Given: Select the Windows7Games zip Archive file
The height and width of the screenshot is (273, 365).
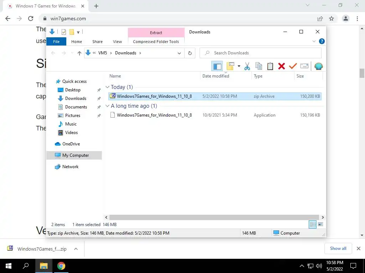Looking at the screenshot, I should 215,96.
